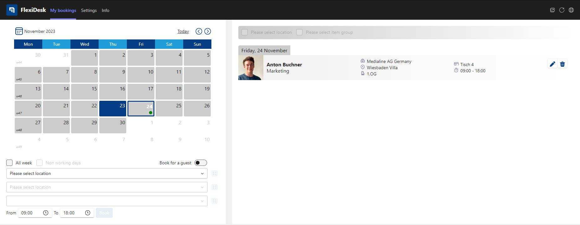Open the Settings tab
This screenshot has width=580, height=225.
[x=89, y=10]
